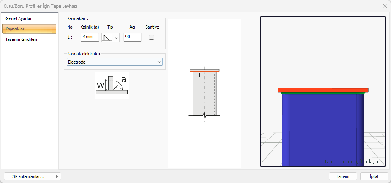391x183 pixels.
Task: Open the Sık kullanılanlar menu
Action: tap(32, 176)
